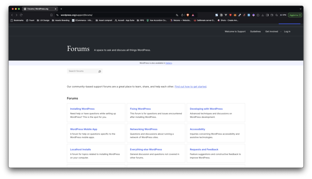Open the Aggiorna menu button
Viewport: 312px width, 179px height.
pos(295,15)
